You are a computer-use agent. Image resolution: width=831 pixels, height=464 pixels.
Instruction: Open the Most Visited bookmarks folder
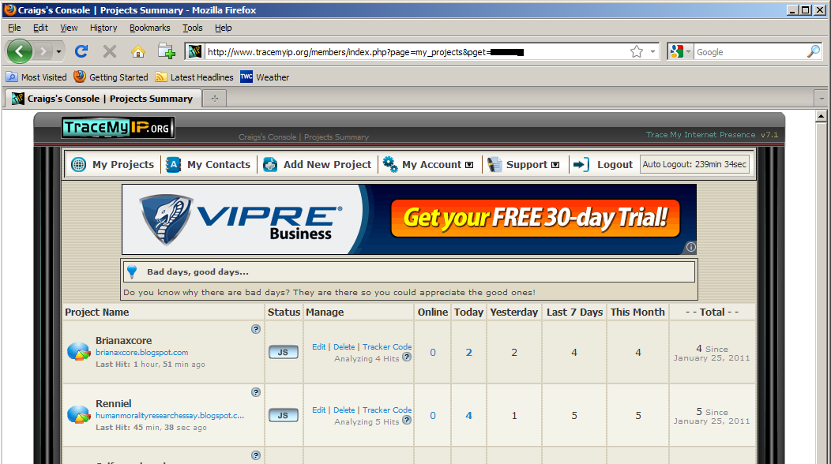(36, 77)
